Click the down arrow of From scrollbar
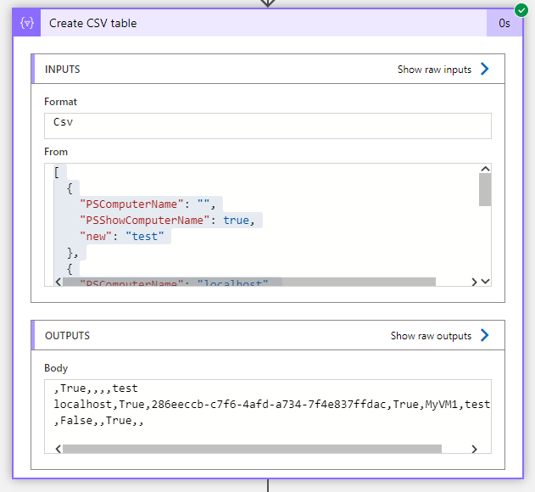The height and width of the screenshot is (492, 535). click(x=485, y=282)
